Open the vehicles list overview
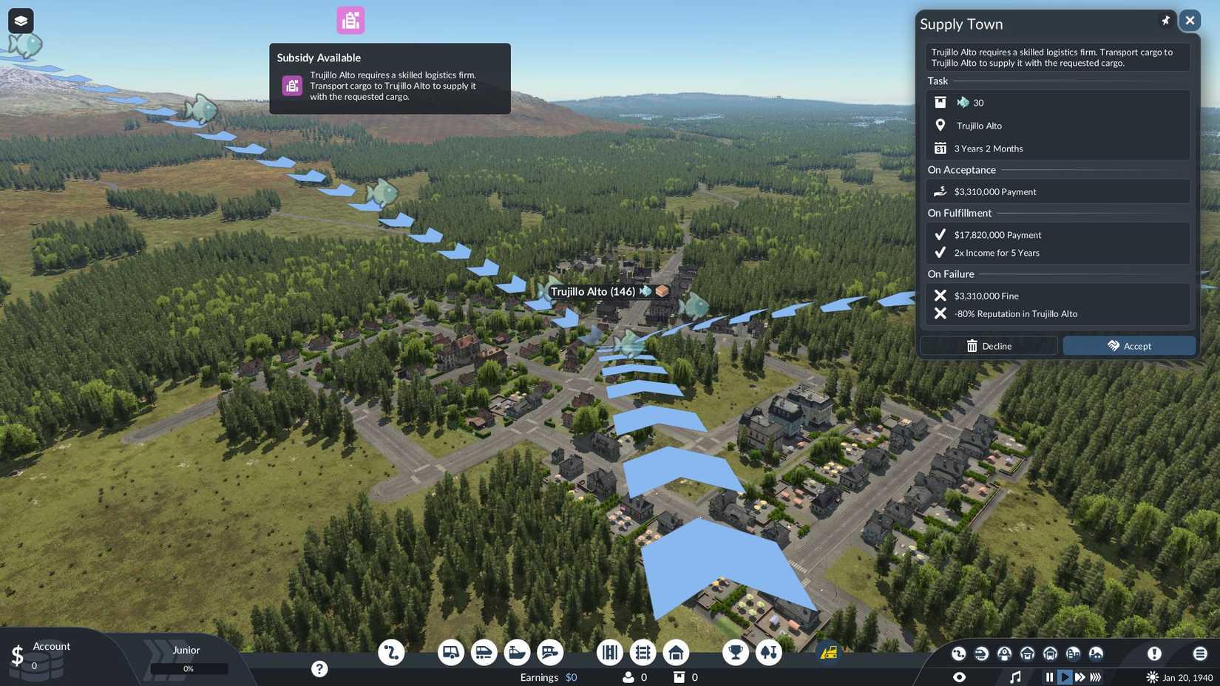 981,653
